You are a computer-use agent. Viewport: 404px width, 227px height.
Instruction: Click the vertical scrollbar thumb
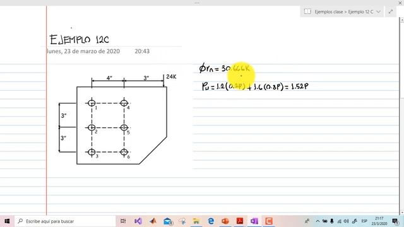point(401,60)
